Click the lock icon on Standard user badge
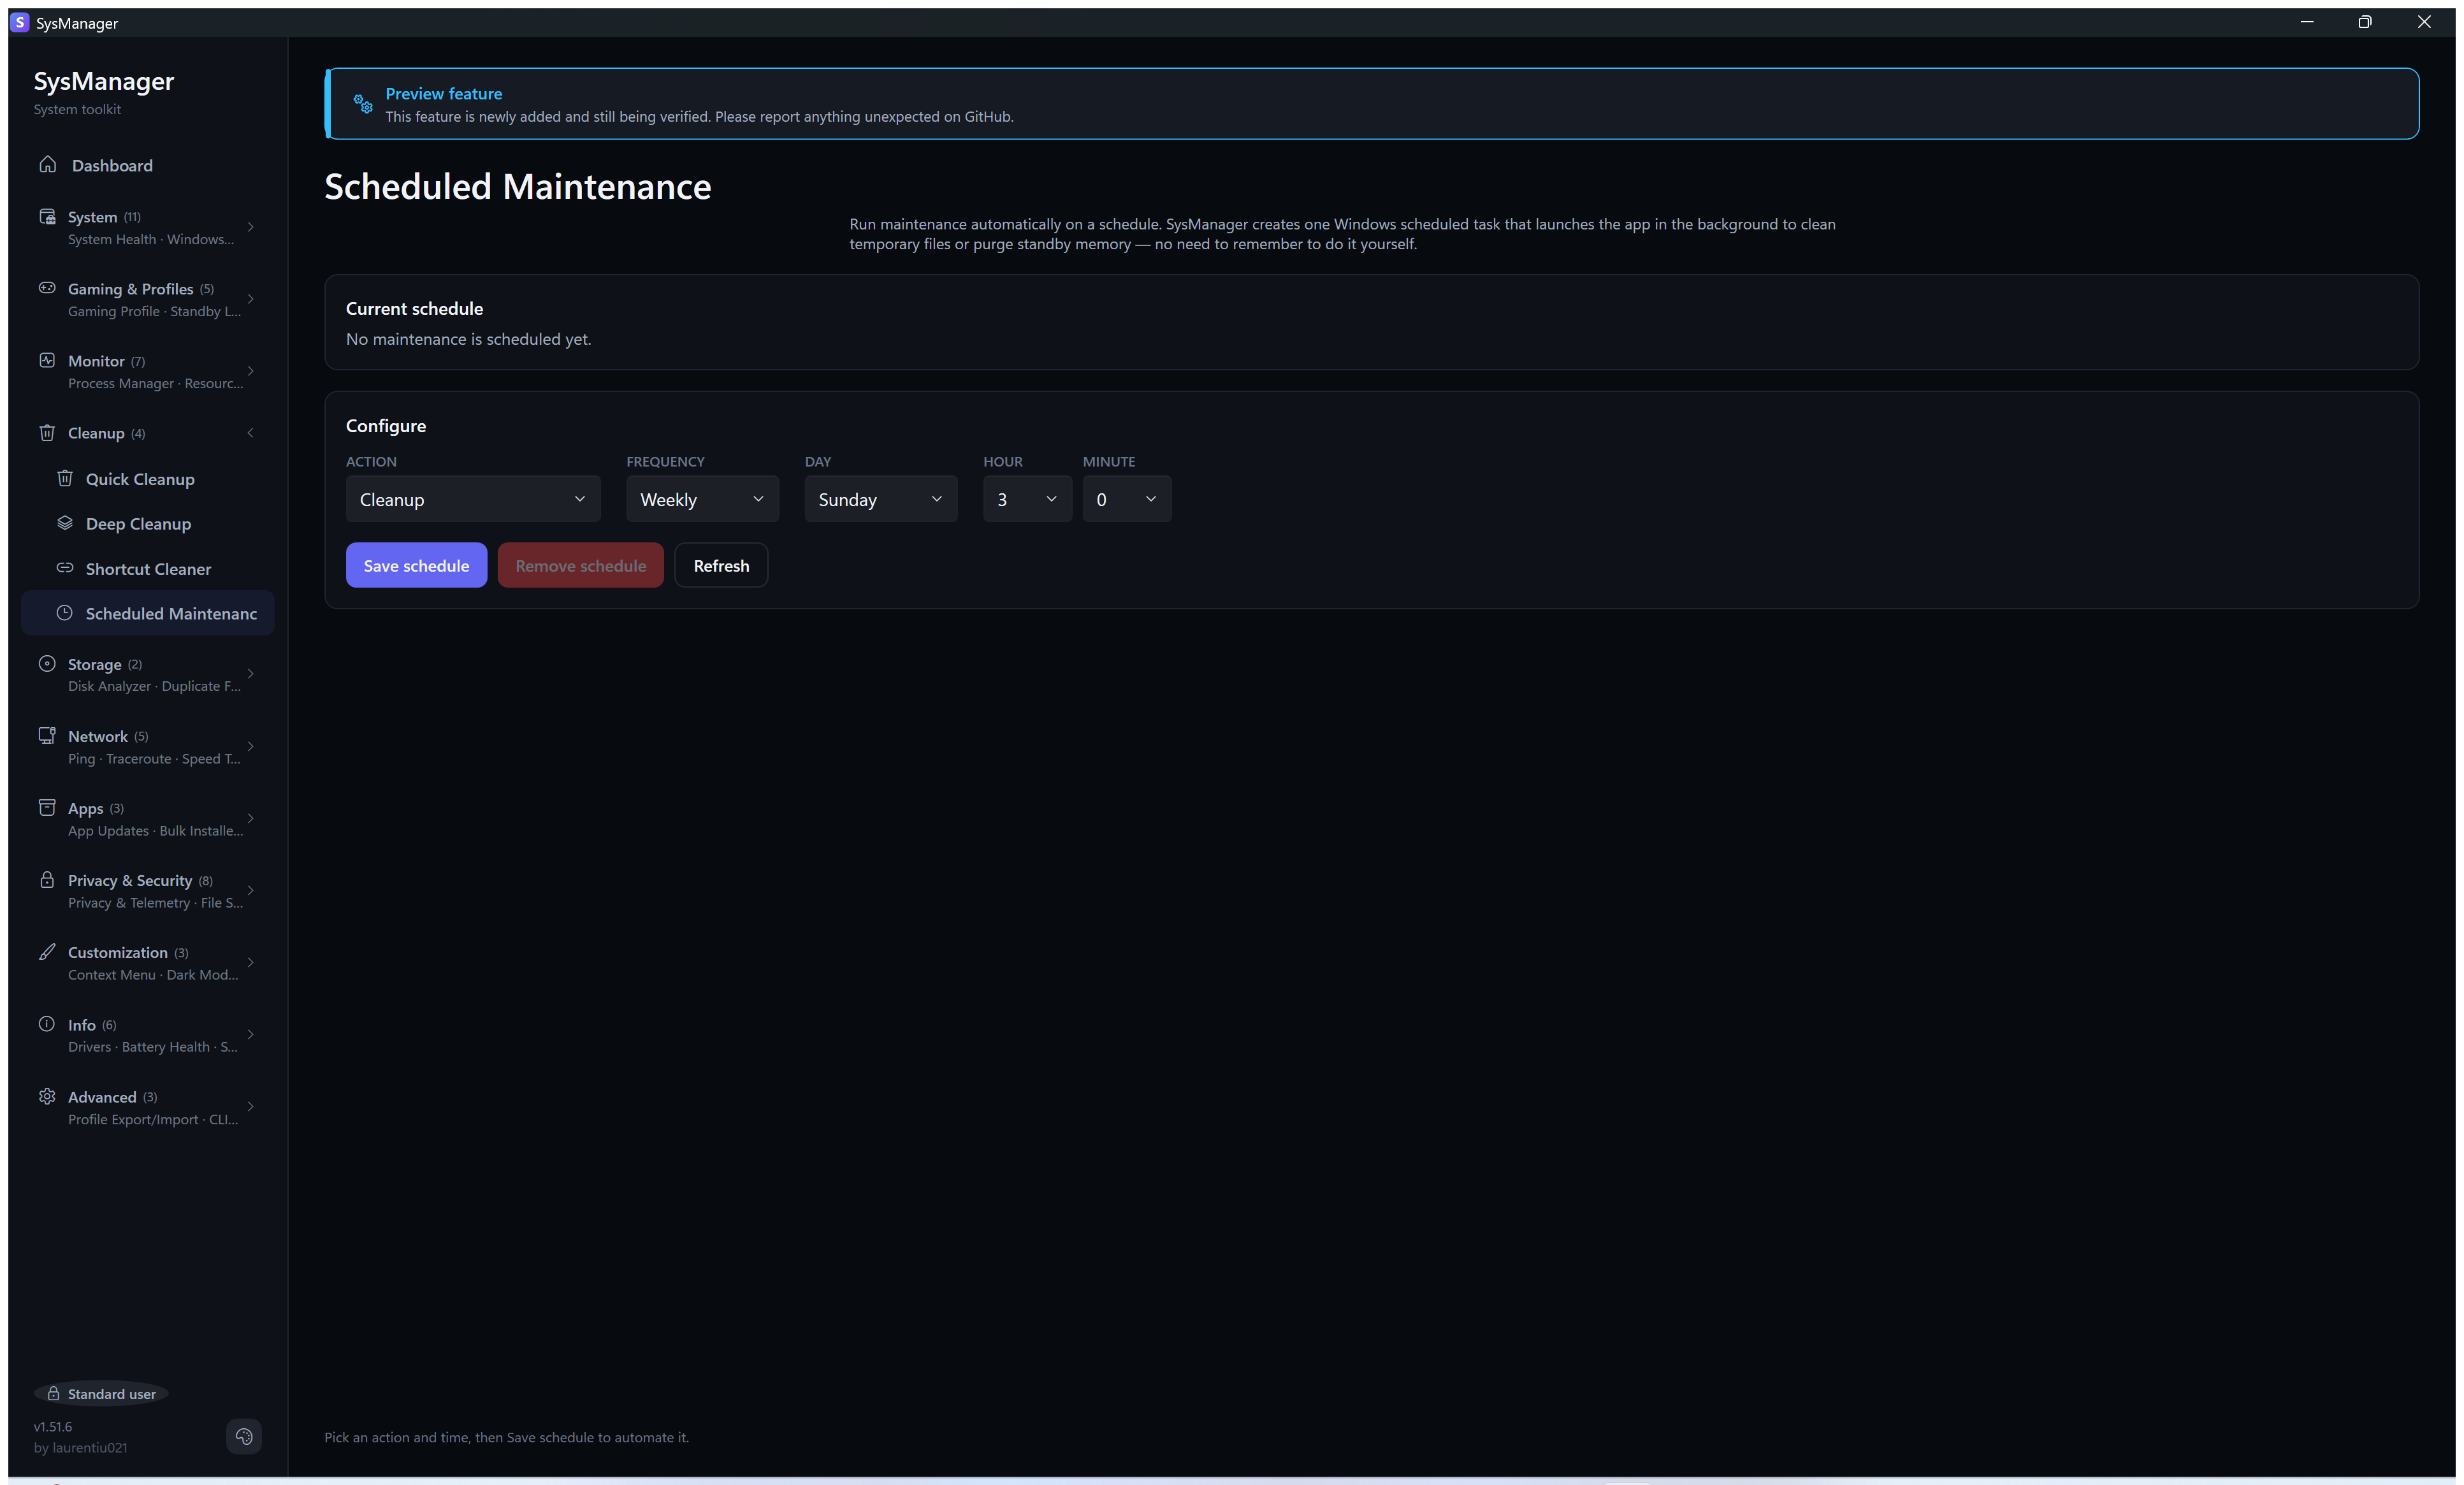Viewport: 2464px width, 1485px height. [54, 1394]
